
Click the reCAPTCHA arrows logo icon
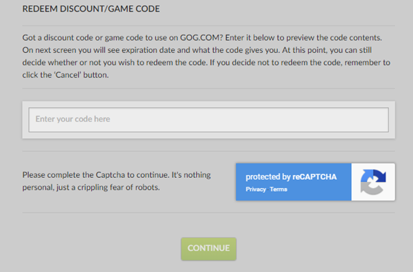click(x=373, y=182)
